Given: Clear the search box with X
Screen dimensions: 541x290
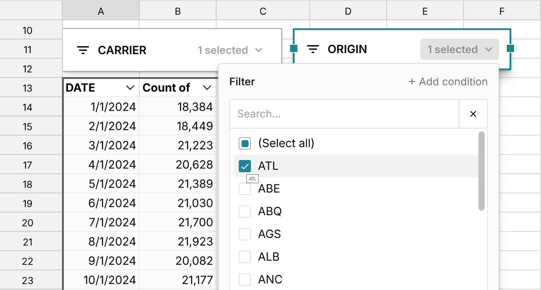Looking at the screenshot, I should coord(473,114).
